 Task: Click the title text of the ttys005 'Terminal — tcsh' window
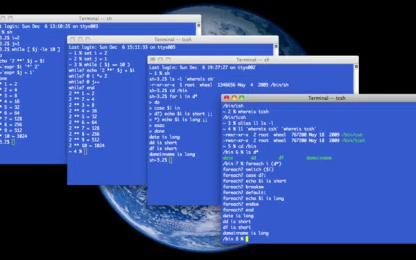click(173, 40)
